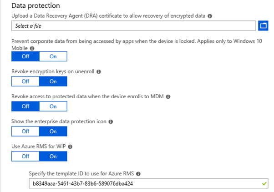Click info icon beside Windows 10 Mobile text

(x=32, y=48)
